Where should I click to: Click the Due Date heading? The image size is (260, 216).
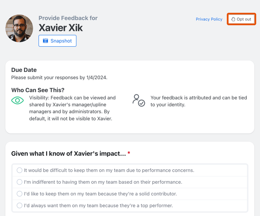[24, 70]
